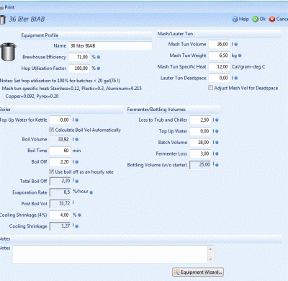Click the Mash Tun Weight field

[x=219, y=55]
